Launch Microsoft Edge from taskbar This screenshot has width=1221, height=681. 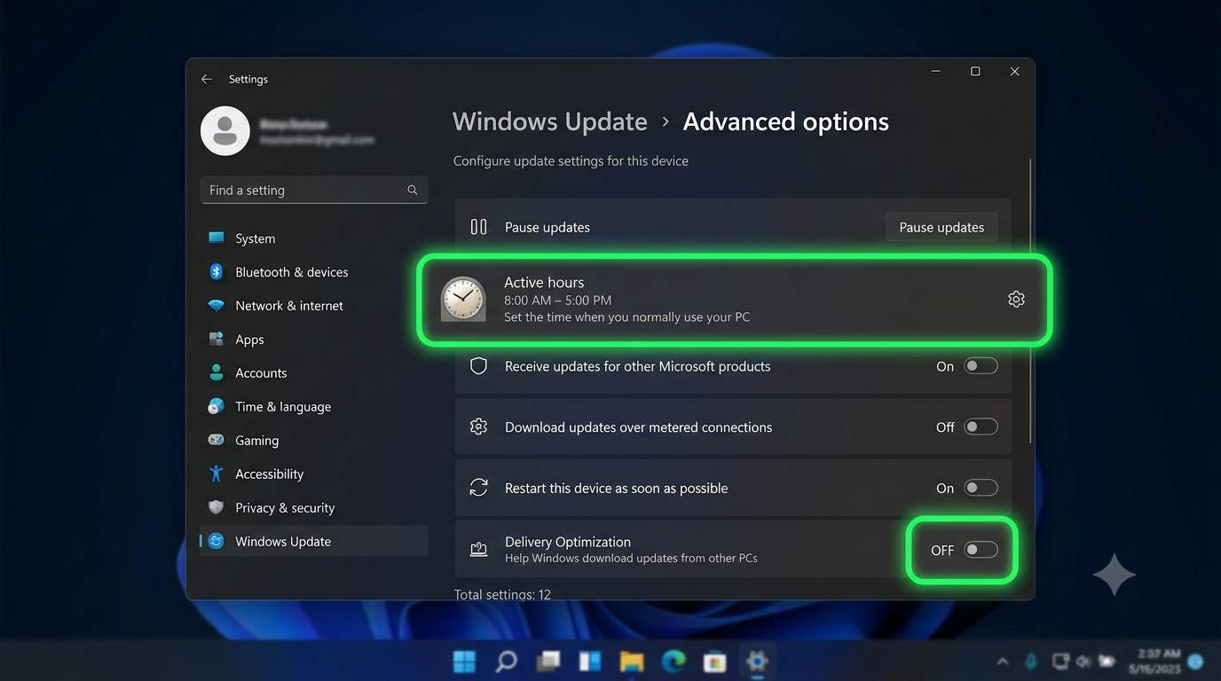[674, 661]
